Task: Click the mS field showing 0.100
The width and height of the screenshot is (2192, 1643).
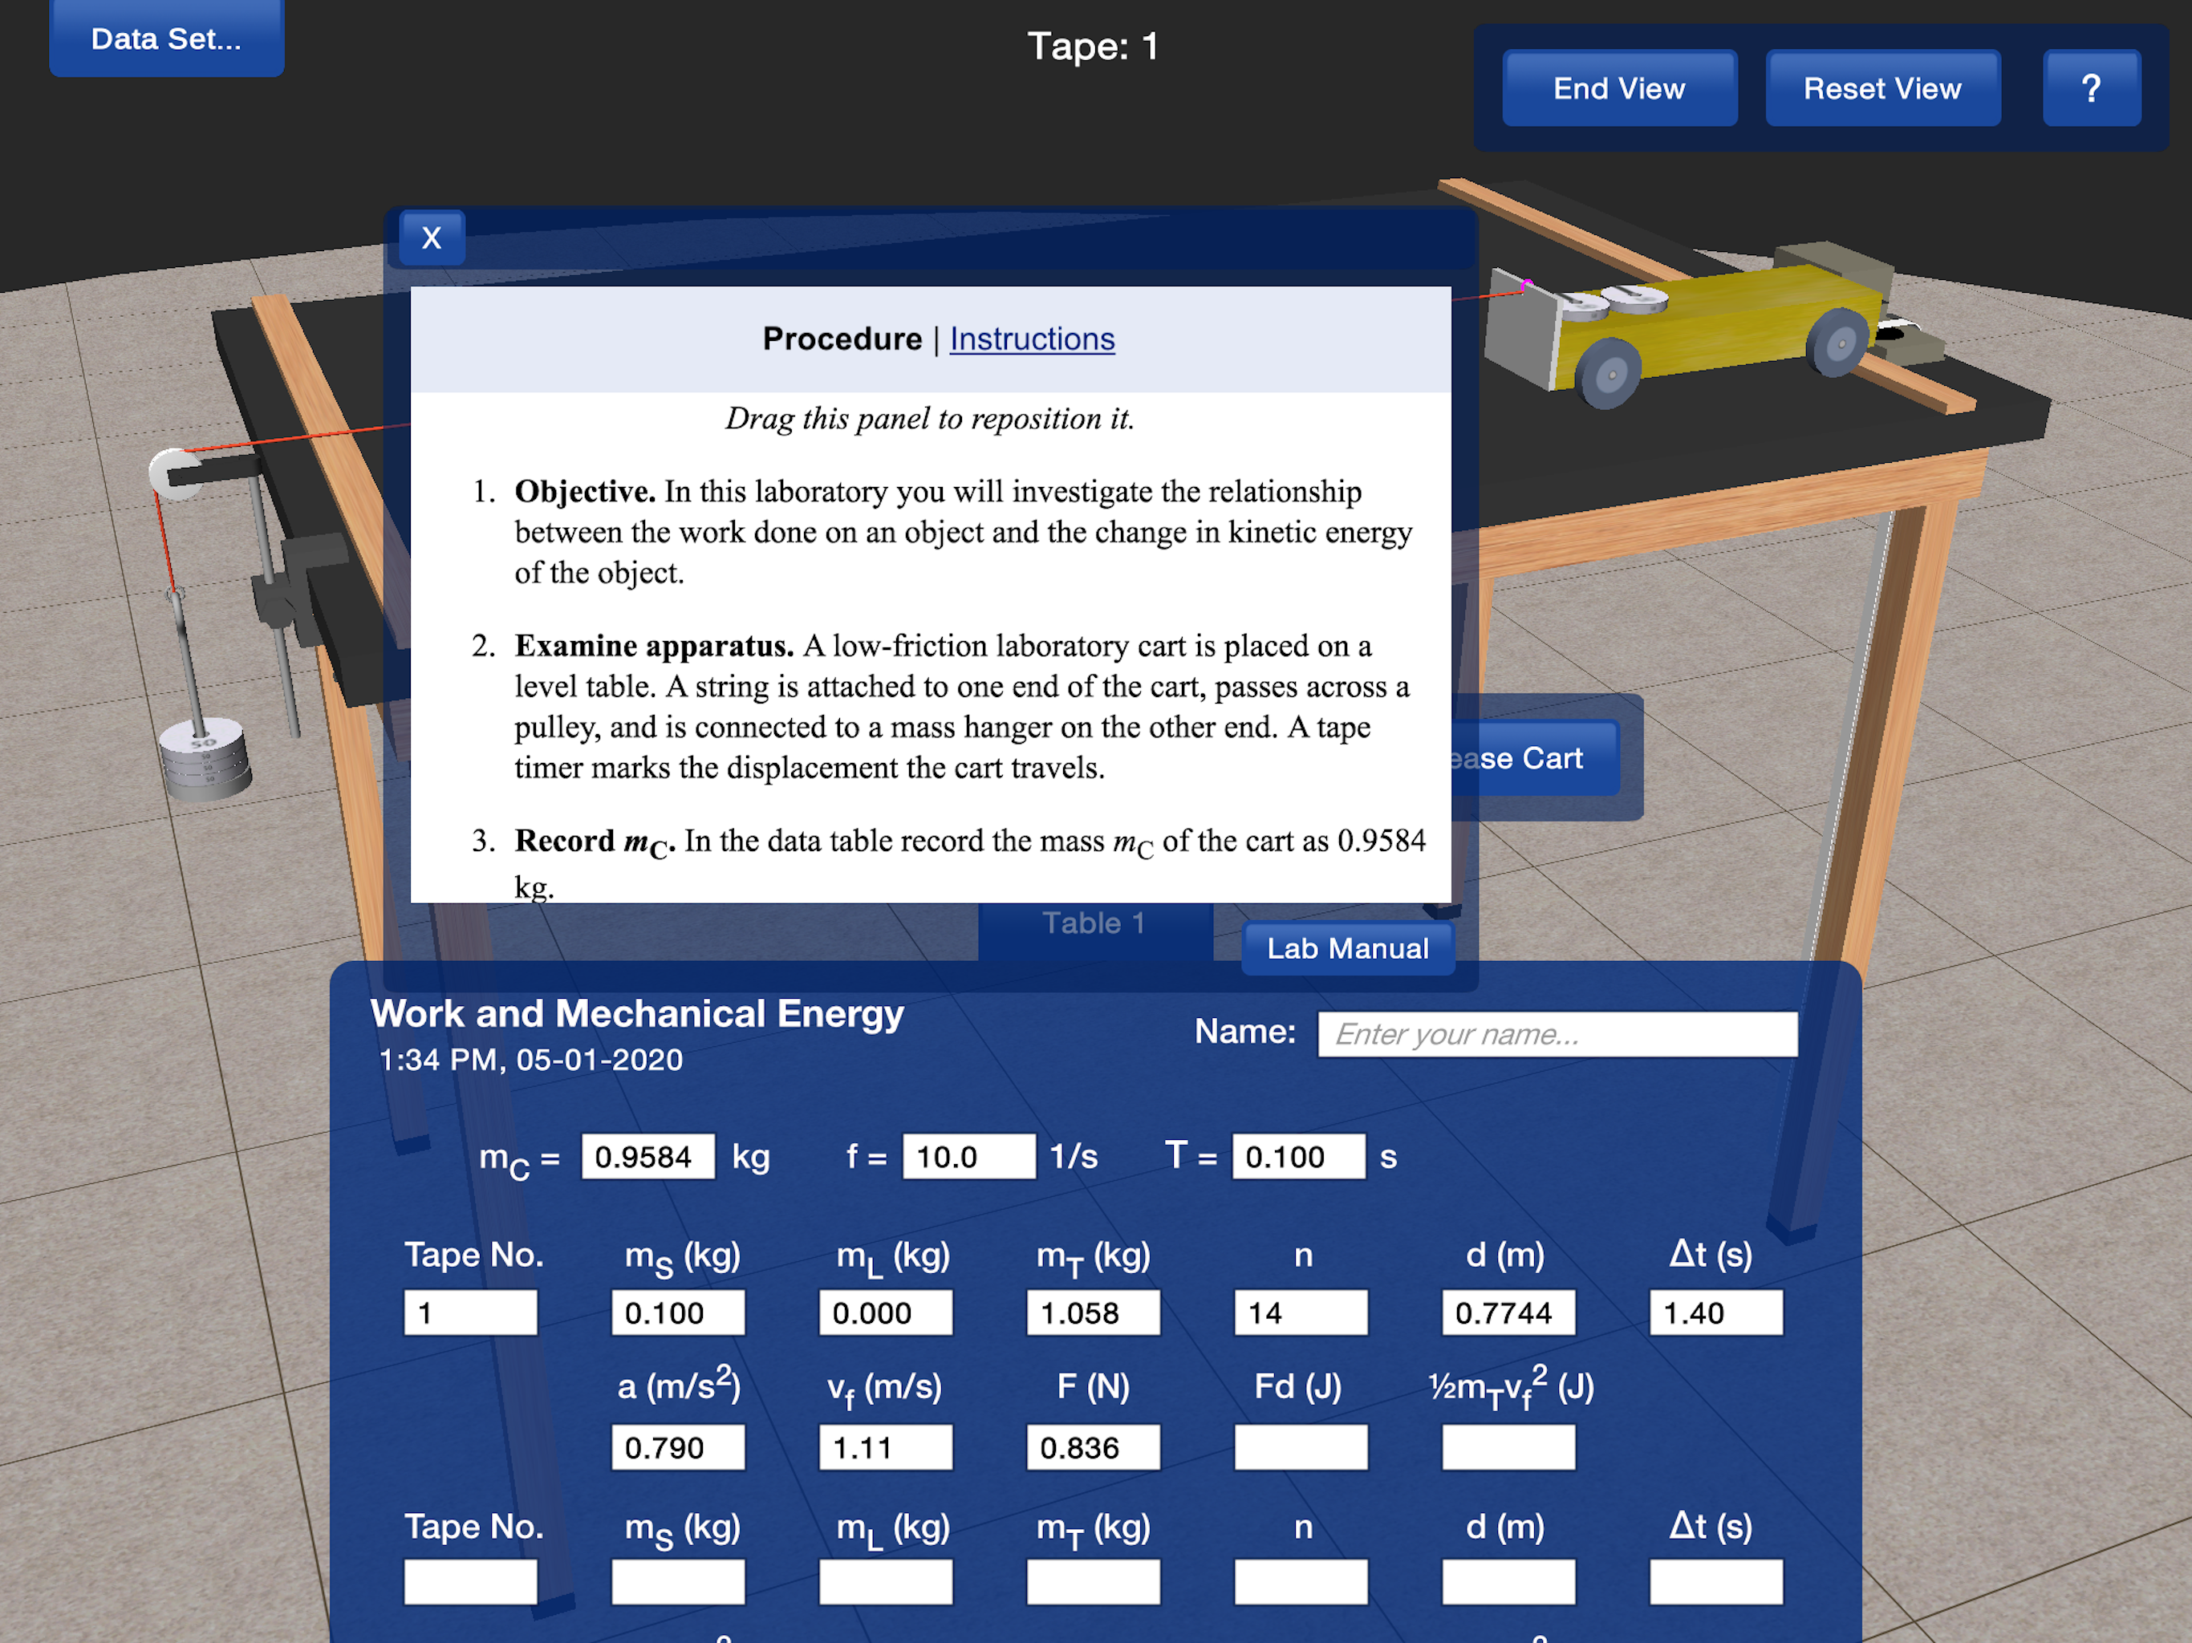Action: click(x=678, y=1313)
